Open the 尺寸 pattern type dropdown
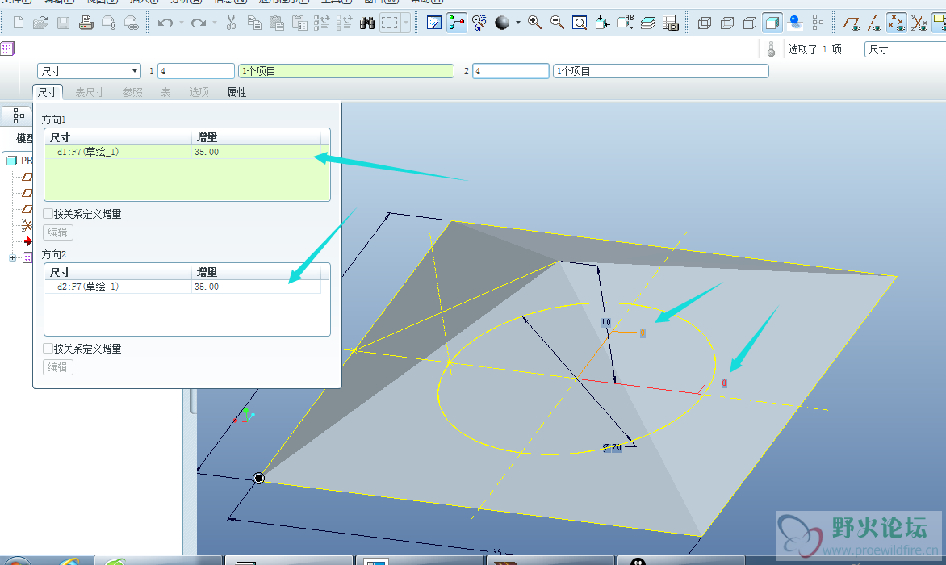The height and width of the screenshot is (565, 946). [89, 71]
